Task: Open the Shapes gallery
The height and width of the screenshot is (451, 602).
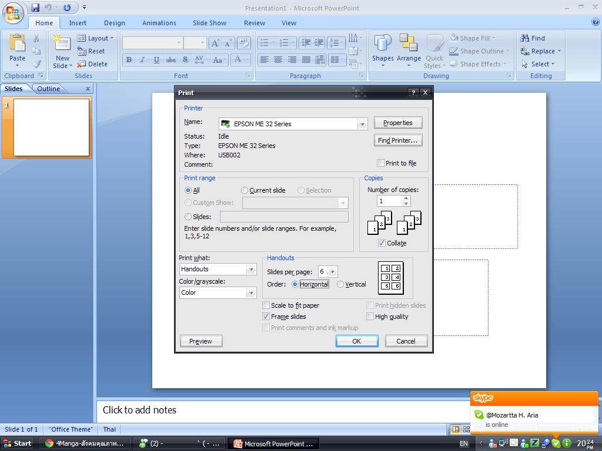Action: click(383, 51)
